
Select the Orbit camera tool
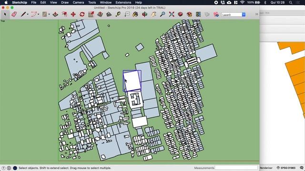pos(144,14)
